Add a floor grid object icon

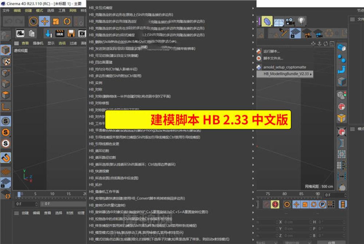[279, 22]
